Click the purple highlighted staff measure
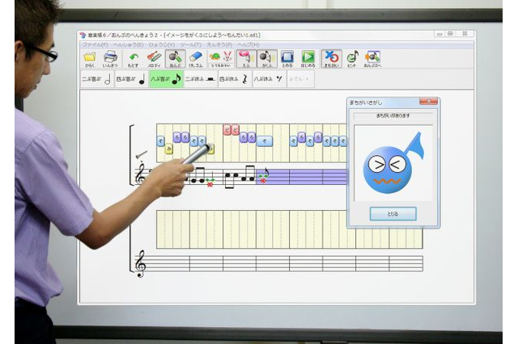This screenshot has height=344, width=518. [302, 177]
